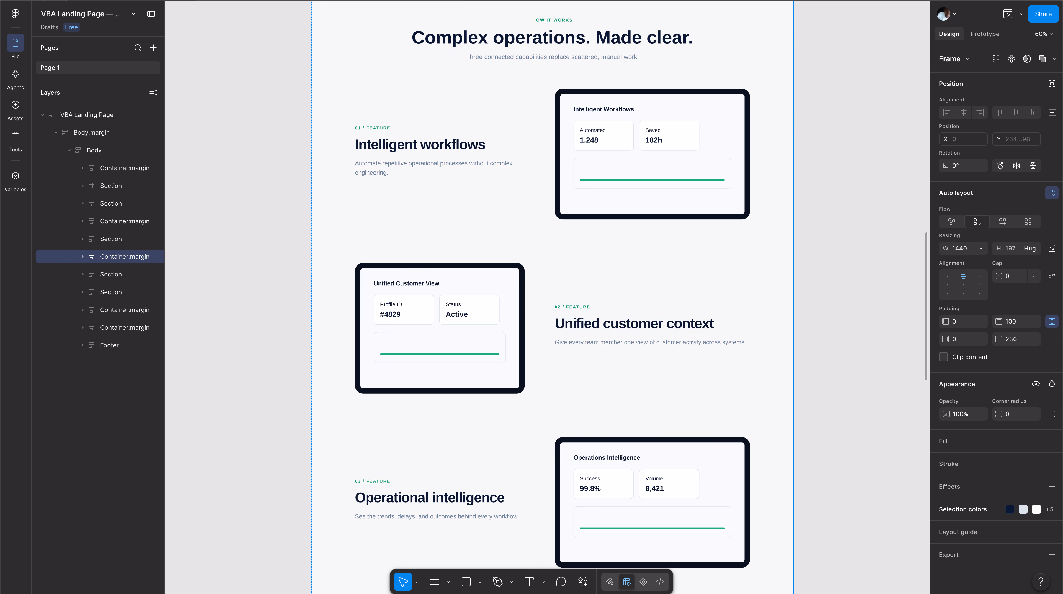Select the Text tool
The width and height of the screenshot is (1063, 594).
[x=529, y=582]
